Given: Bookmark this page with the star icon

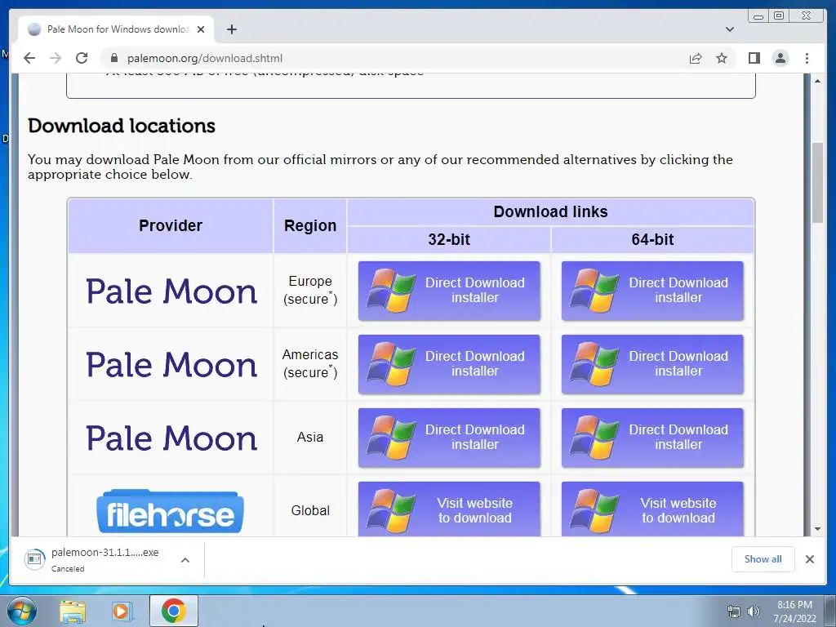Looking at the screenshot, I should click(722, 58).
